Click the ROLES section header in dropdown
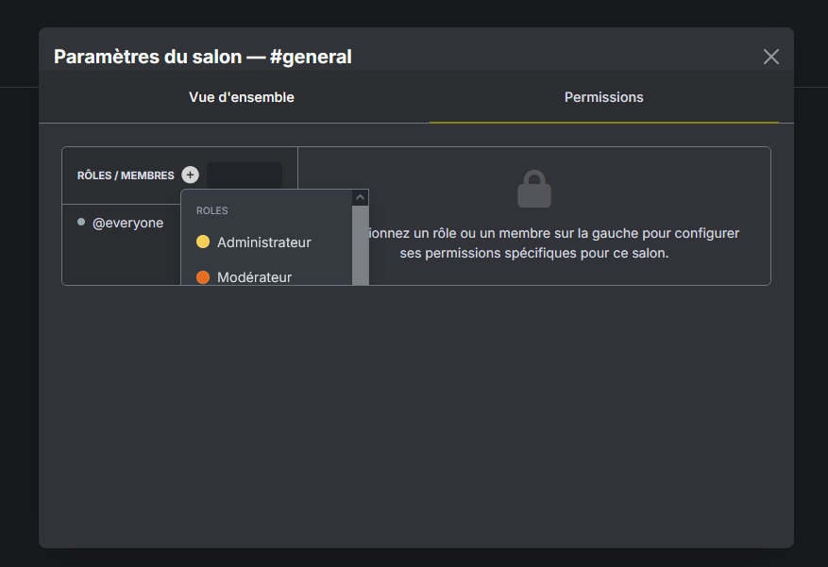Image resolution: width=828 pixels, height=567 pixels. [212, 210]
